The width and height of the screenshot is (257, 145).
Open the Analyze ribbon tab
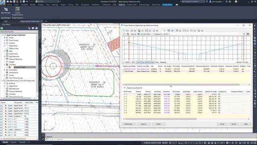[41, 5]
